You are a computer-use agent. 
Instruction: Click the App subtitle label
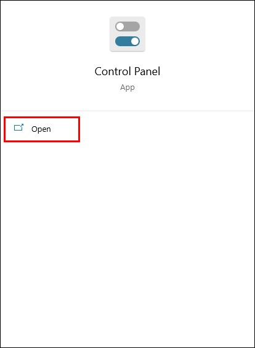click(x=127, y=87)
